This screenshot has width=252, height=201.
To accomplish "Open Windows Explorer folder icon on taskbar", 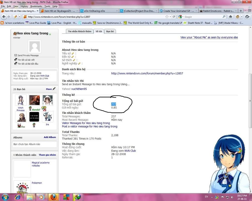I will click(29, 197).
